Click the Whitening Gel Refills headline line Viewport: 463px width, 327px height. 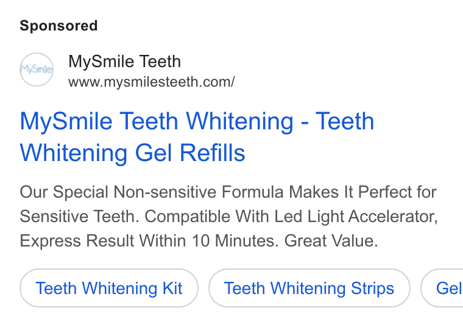[x=132, y=153]
